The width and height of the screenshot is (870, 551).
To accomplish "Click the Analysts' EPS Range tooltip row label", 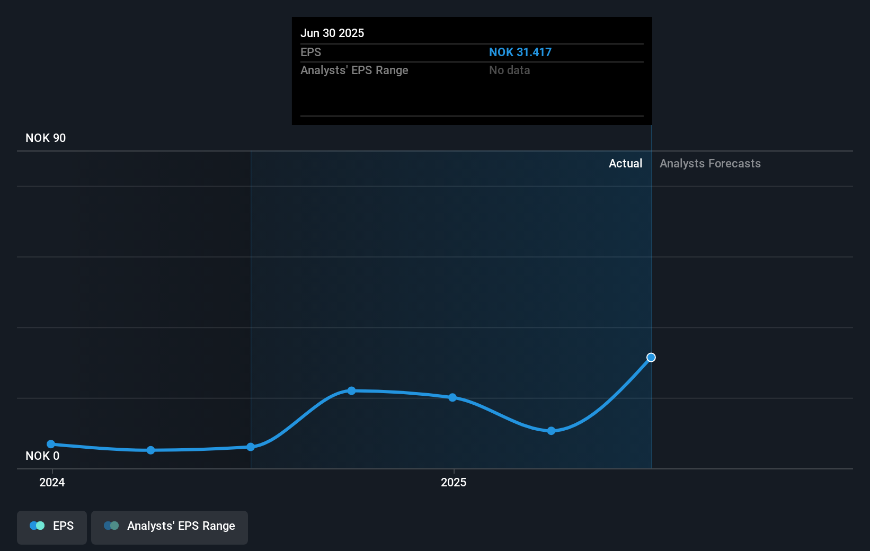I will (354, 70).
